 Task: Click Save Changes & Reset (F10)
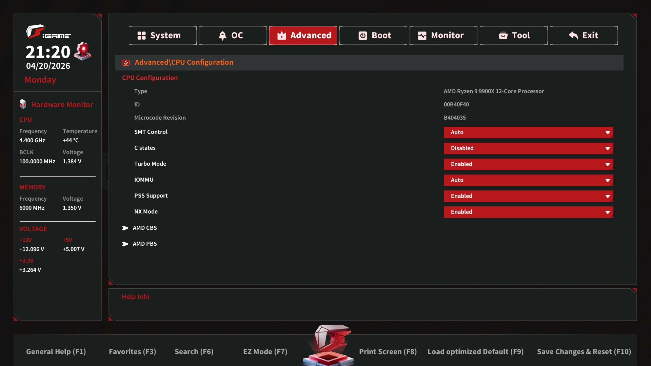[x=584, y=352]
